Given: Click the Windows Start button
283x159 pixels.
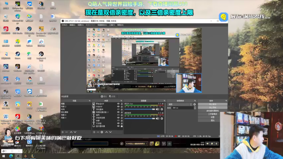Looking at the screenshot, I should pos(4,156).
